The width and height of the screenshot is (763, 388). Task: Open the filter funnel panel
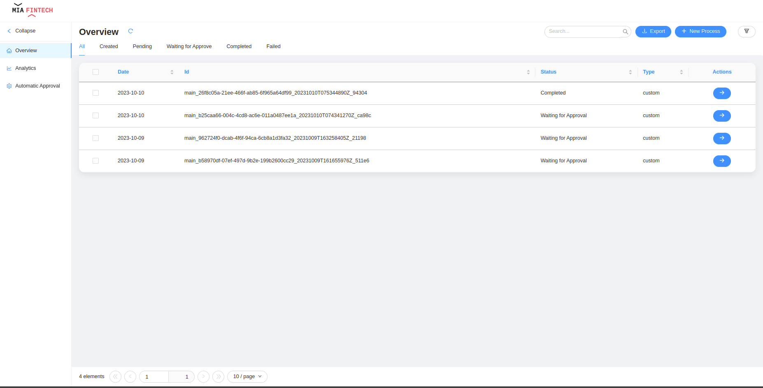[747, 31]
